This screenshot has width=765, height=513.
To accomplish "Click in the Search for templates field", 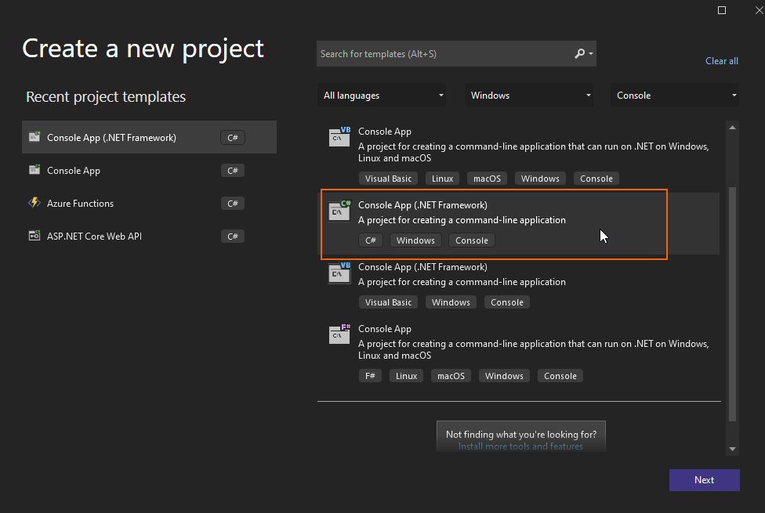I will (x=443, y=54).
